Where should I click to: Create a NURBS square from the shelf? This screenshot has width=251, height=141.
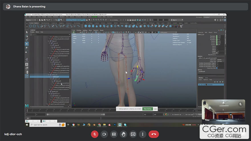[34, 26]
